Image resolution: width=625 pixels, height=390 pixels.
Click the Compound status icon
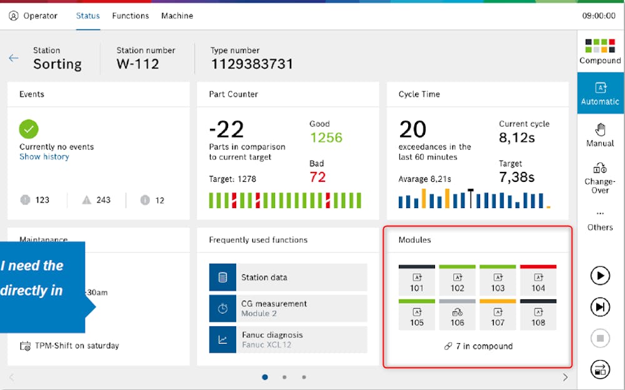tap(599, 50)
